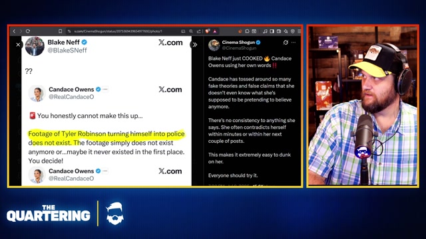Open the three-dot more menu on the post

[294, 42]
